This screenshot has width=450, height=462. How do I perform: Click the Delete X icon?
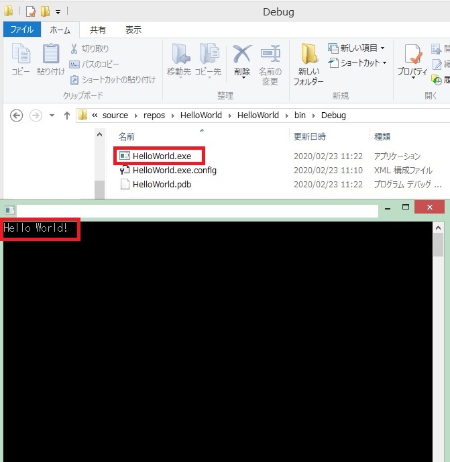click(242, 54)
